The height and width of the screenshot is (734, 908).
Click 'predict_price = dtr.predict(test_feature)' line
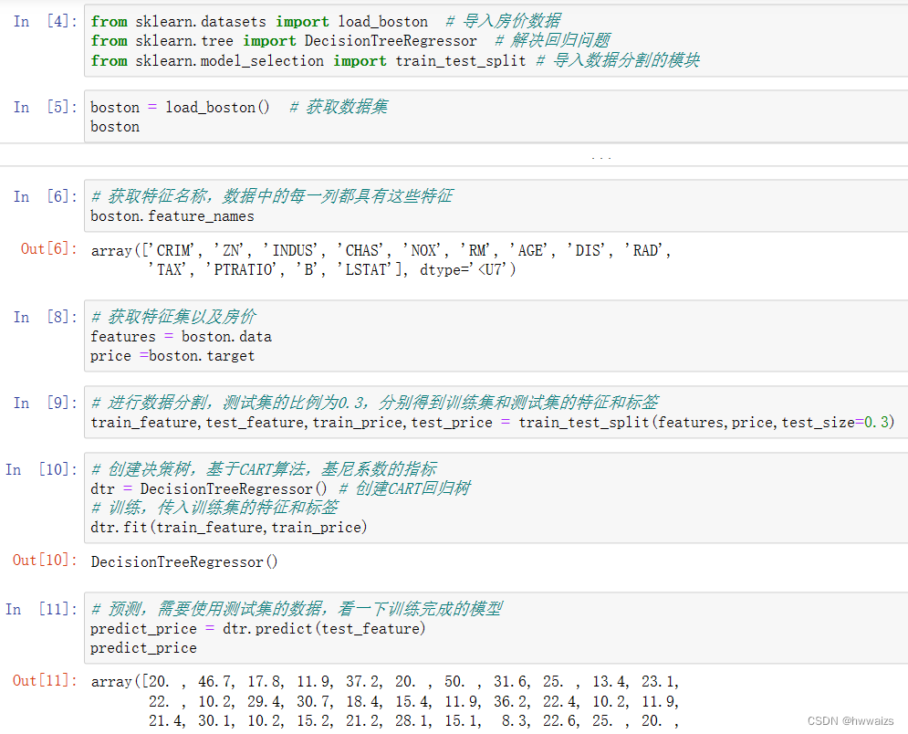click(x=257, y=629)
